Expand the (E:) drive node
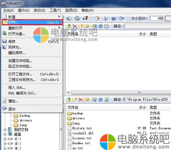Screen dimensions: 171x150 point(5,148)
